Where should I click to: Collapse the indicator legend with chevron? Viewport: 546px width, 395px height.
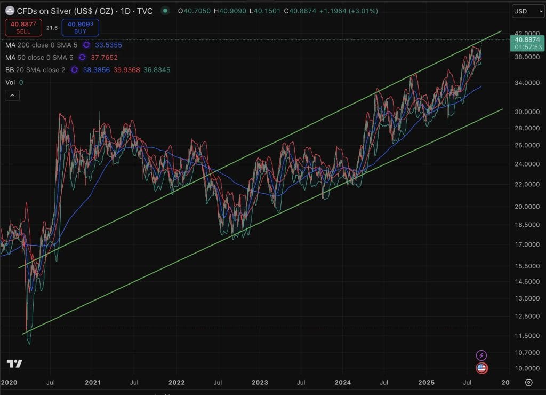pos(13,96)
